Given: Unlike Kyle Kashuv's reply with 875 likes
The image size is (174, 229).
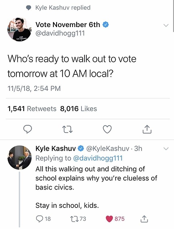Looking at the screenshot, I should [115, 219].
